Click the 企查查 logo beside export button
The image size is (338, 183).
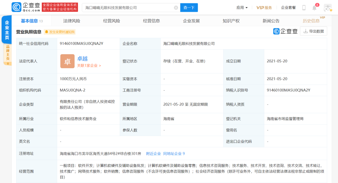[x=285, y=31]
